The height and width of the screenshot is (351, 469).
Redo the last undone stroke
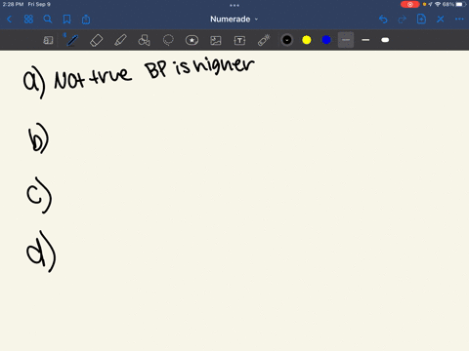(x=403, y=19)
